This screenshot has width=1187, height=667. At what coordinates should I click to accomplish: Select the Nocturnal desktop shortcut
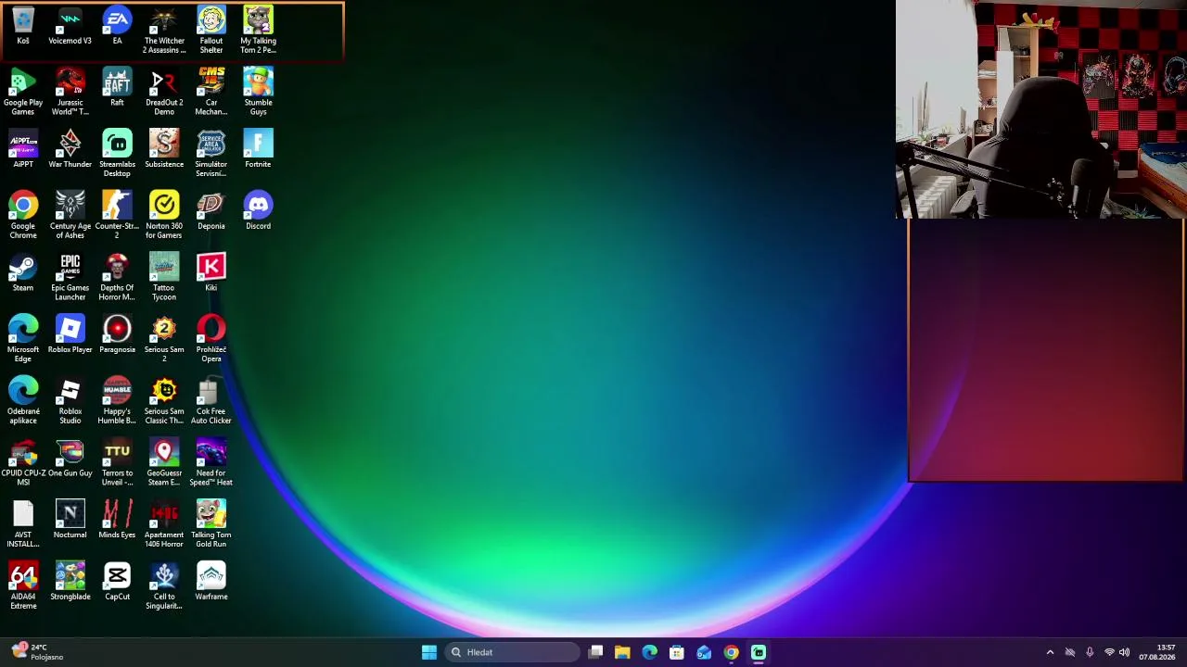tap(70, 521)
